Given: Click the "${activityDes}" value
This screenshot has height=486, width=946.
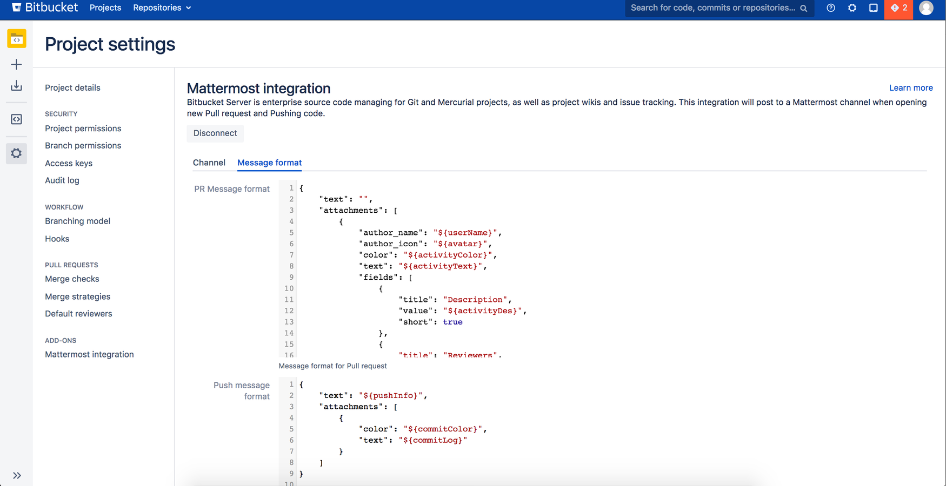Looking at the screenshot, I should click(482, 311).
